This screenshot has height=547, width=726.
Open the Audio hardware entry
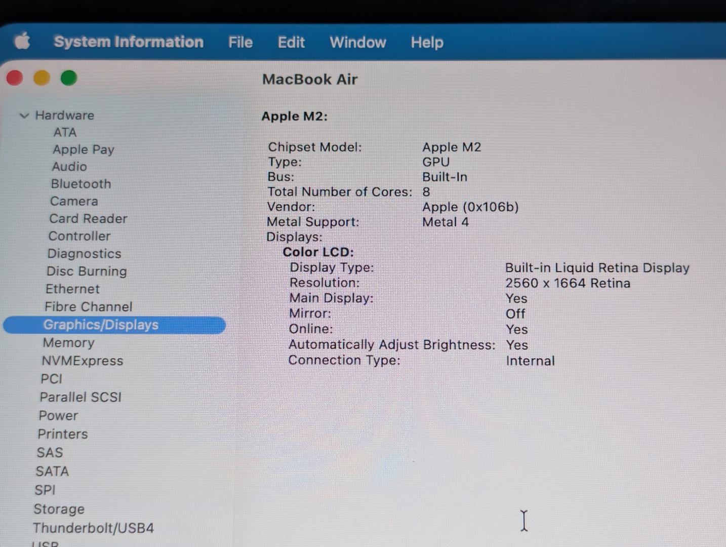pyautogui.click(x=69, y=167)
